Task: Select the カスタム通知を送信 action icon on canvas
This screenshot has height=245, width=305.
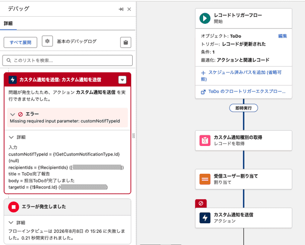Action: click(x=205, y=218)
